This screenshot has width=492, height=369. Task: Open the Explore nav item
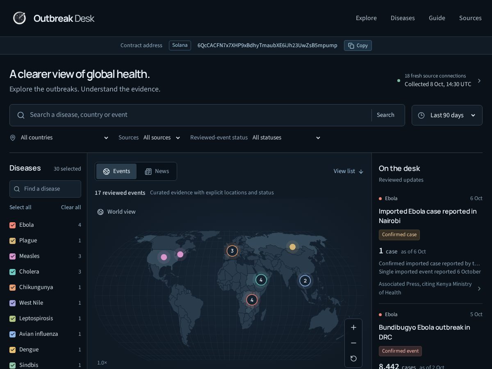click(366, 18)
